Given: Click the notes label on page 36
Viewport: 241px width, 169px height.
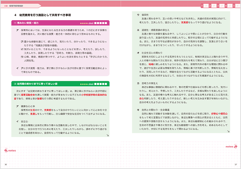Looking at the screenshot, I should click(x=12, y=150).
